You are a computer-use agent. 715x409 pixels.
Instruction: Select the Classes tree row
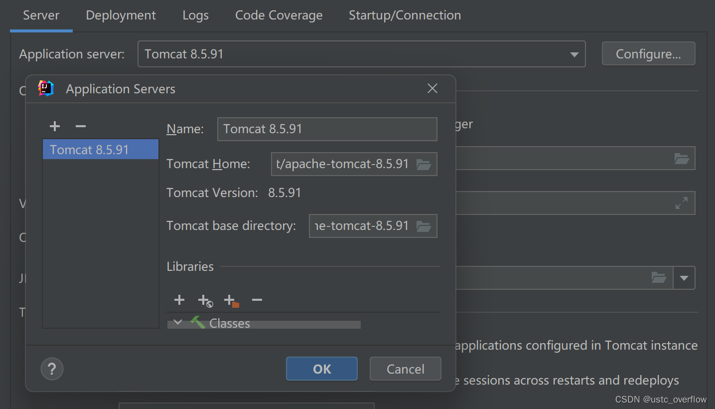point(264,323)
